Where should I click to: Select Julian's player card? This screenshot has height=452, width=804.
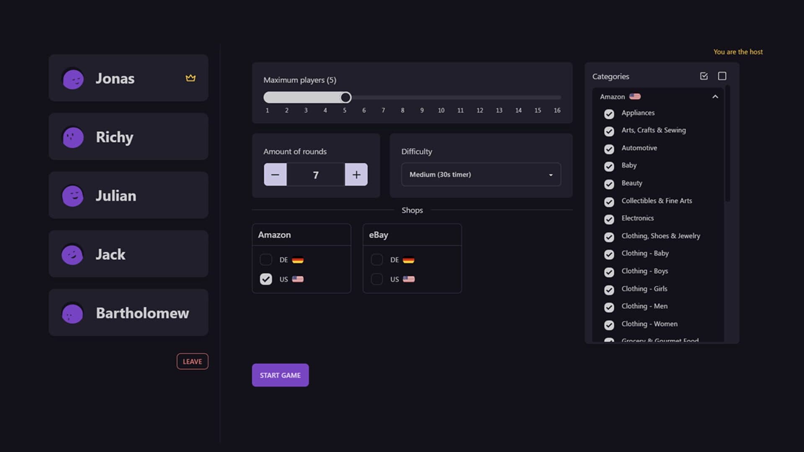tap(129, 195)
